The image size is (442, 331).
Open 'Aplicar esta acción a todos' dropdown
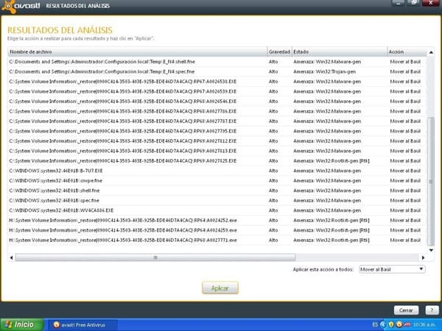point(392,269)
